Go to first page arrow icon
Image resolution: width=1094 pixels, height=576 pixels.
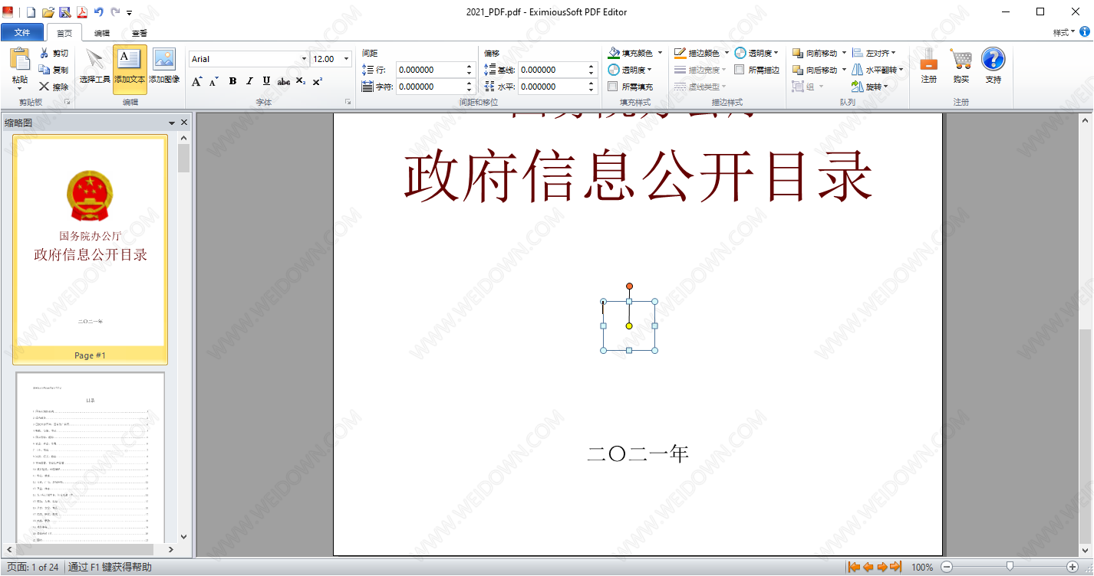(854, 567)
